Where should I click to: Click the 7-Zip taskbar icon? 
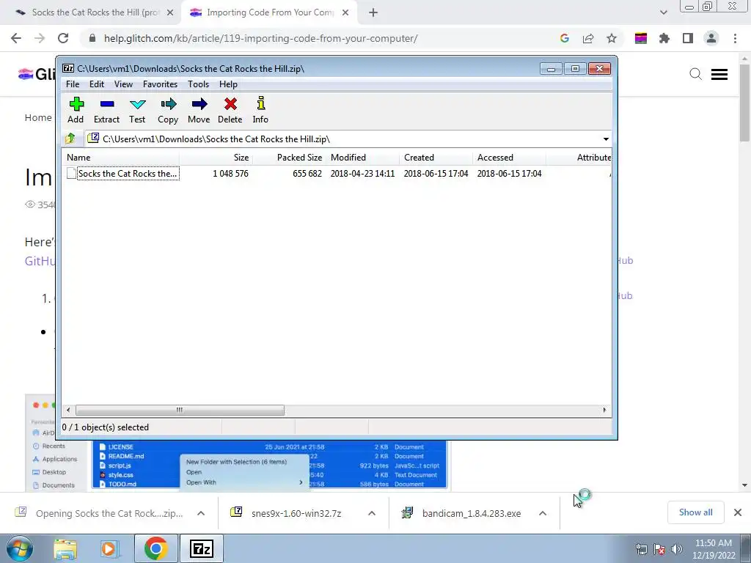(x=201, y=549)
